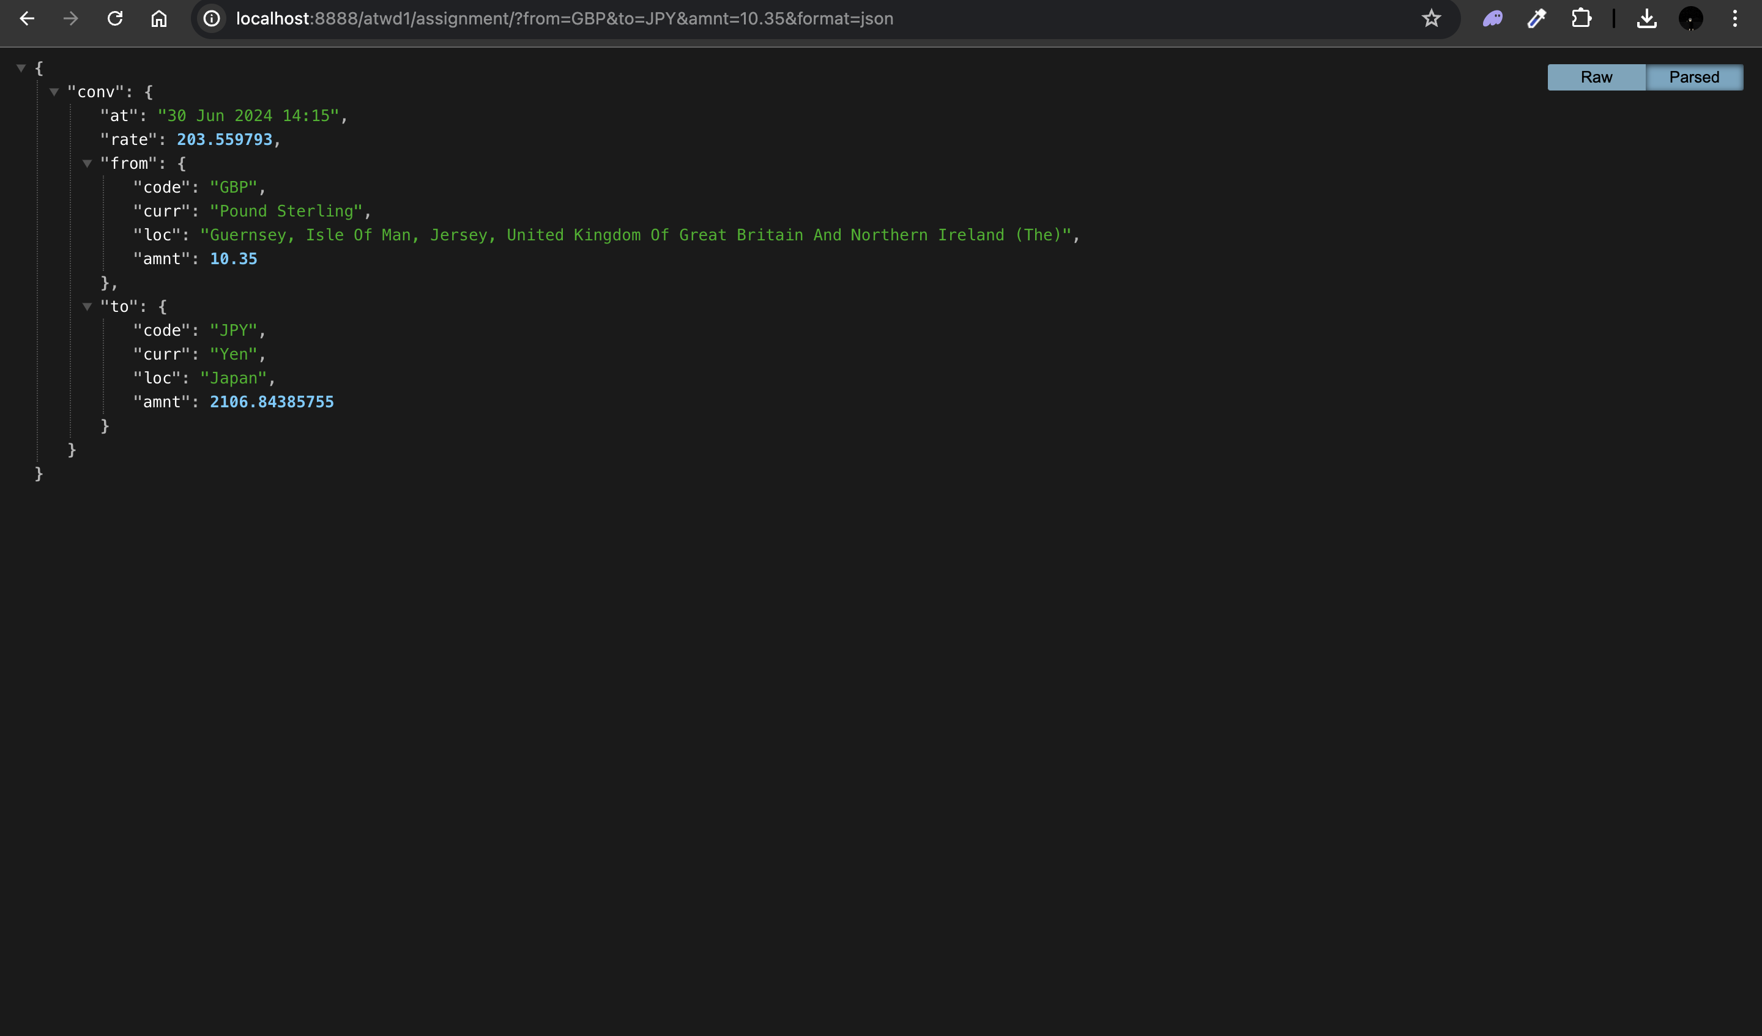
Task: Activate the color picker eyedropper extension
Action: 1537,19
